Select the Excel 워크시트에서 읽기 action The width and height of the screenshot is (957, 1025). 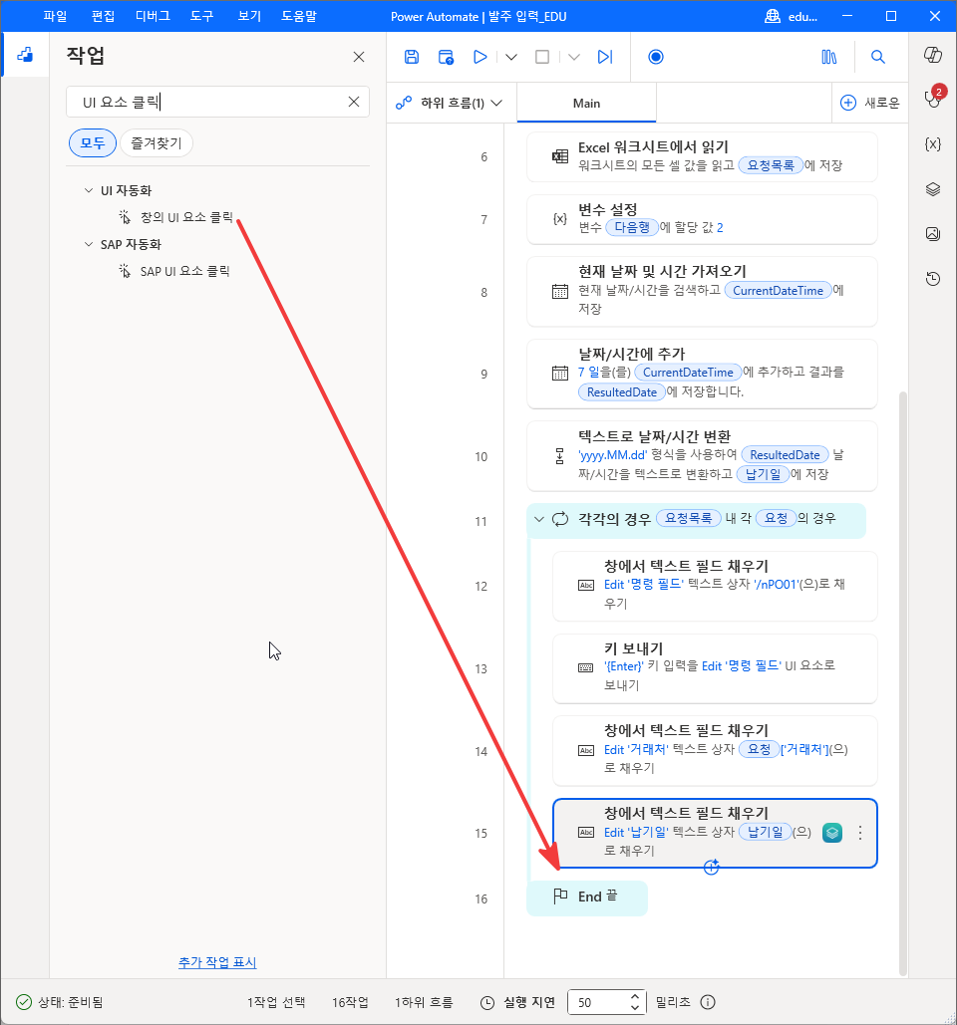pos(702,157)
